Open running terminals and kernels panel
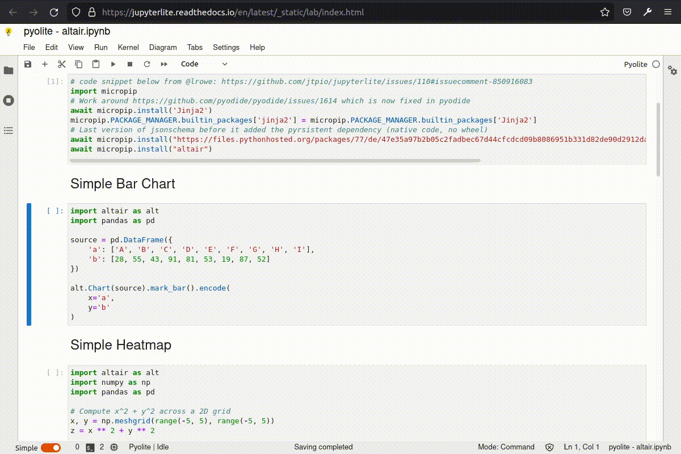Image resolution: width=681 pixels, height=454 pixels. click(x=9, y=100)
